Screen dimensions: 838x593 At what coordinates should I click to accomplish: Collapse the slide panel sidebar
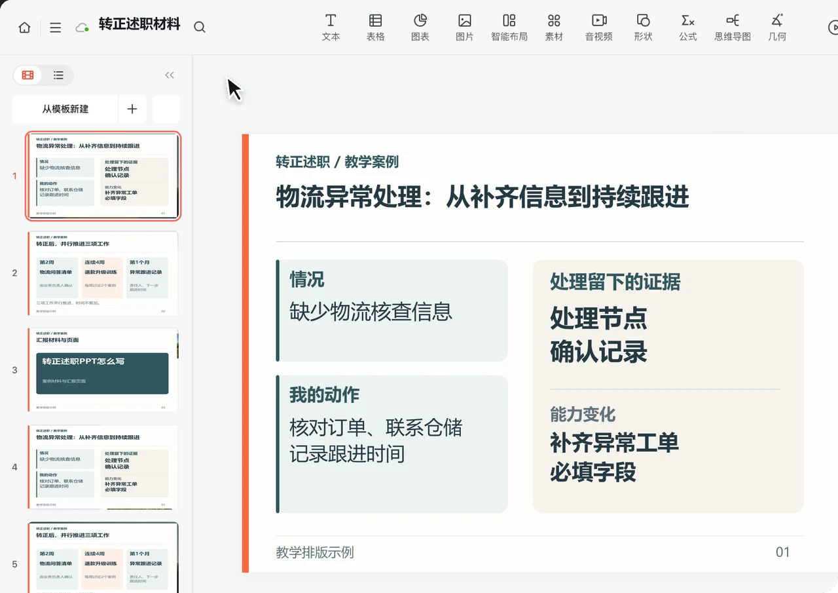(x=170, y=75)
